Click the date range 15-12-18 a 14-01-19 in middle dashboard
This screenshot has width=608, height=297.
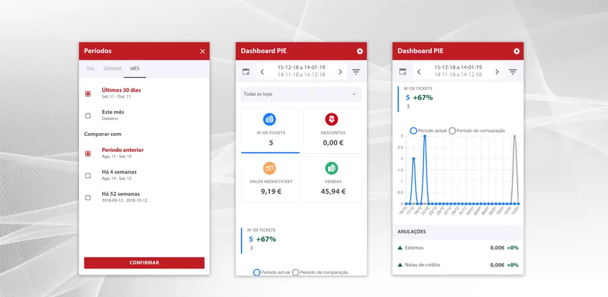(x=301, y=68)
